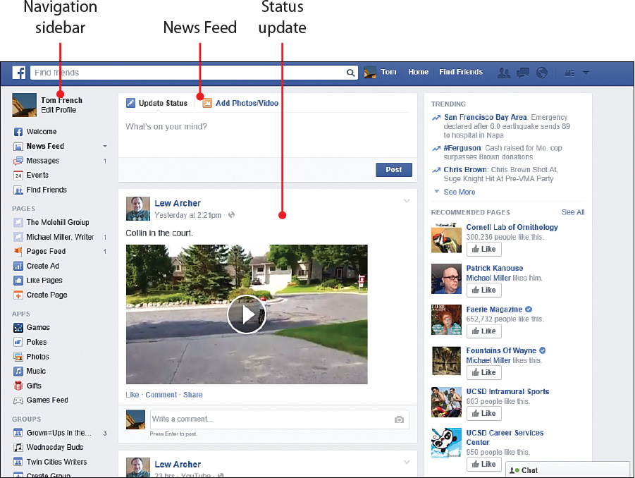Open the notifications globe icon
Viewport: 635px width, 478px height.
[542, 73]
